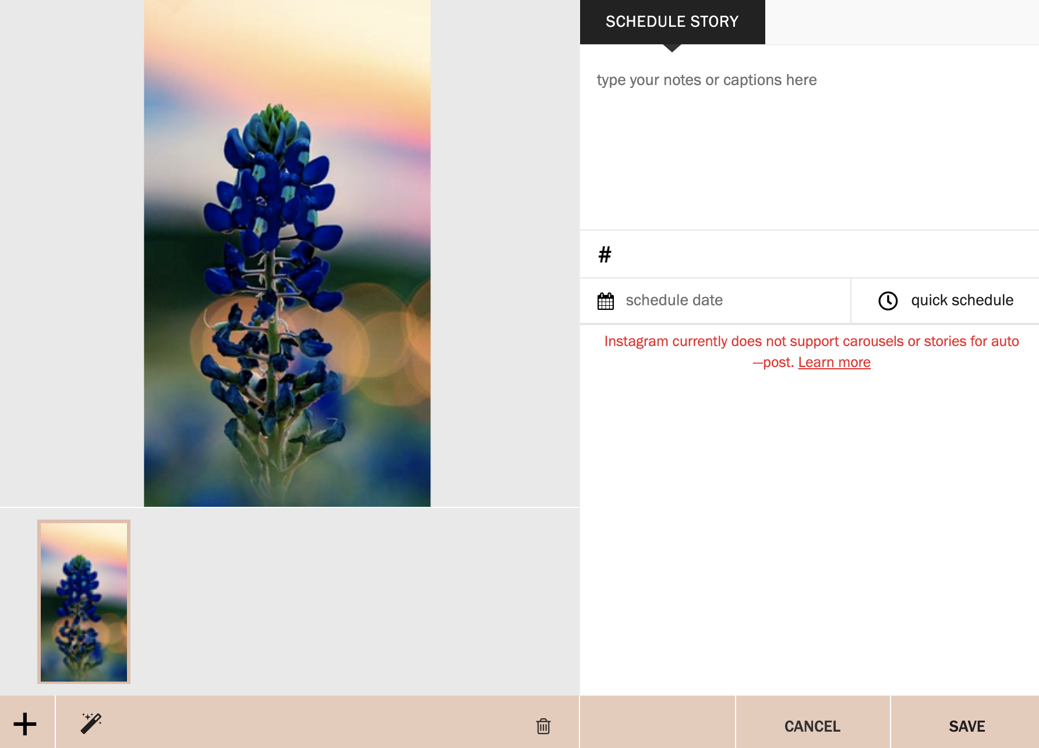The image size is (1039, 748).
Task: Click the red Instagram auto-post warning text
Action: pos(811,352)
